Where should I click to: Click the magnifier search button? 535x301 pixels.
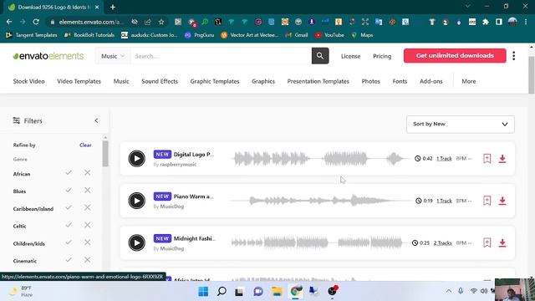click(320, 56)
